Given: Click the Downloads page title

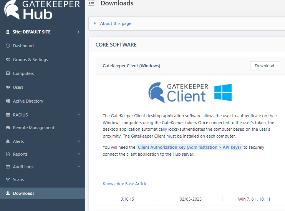Looking at the screenshot, I should 117,3.
